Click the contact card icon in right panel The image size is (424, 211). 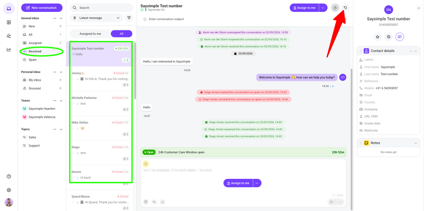point(400,37)
